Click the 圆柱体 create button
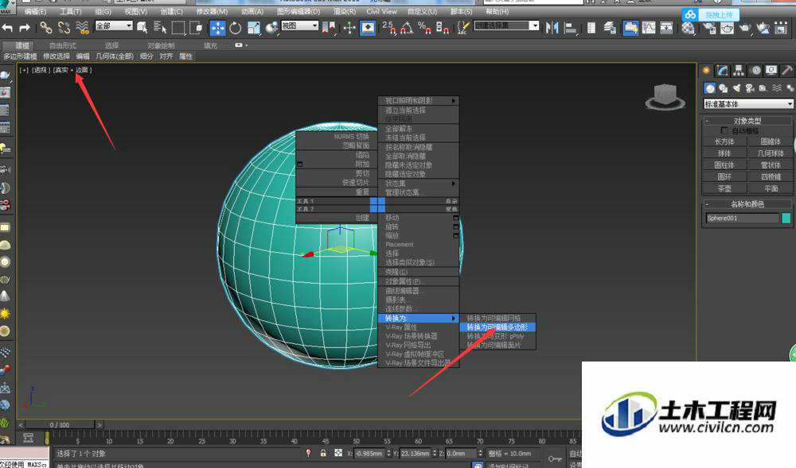This screenshot has width=796, height=468. click(724, 164)
